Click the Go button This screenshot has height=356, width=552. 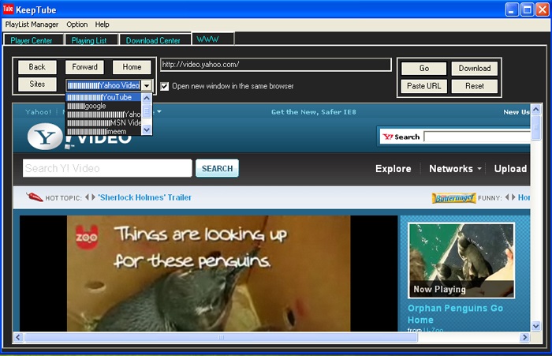[424, 69]
